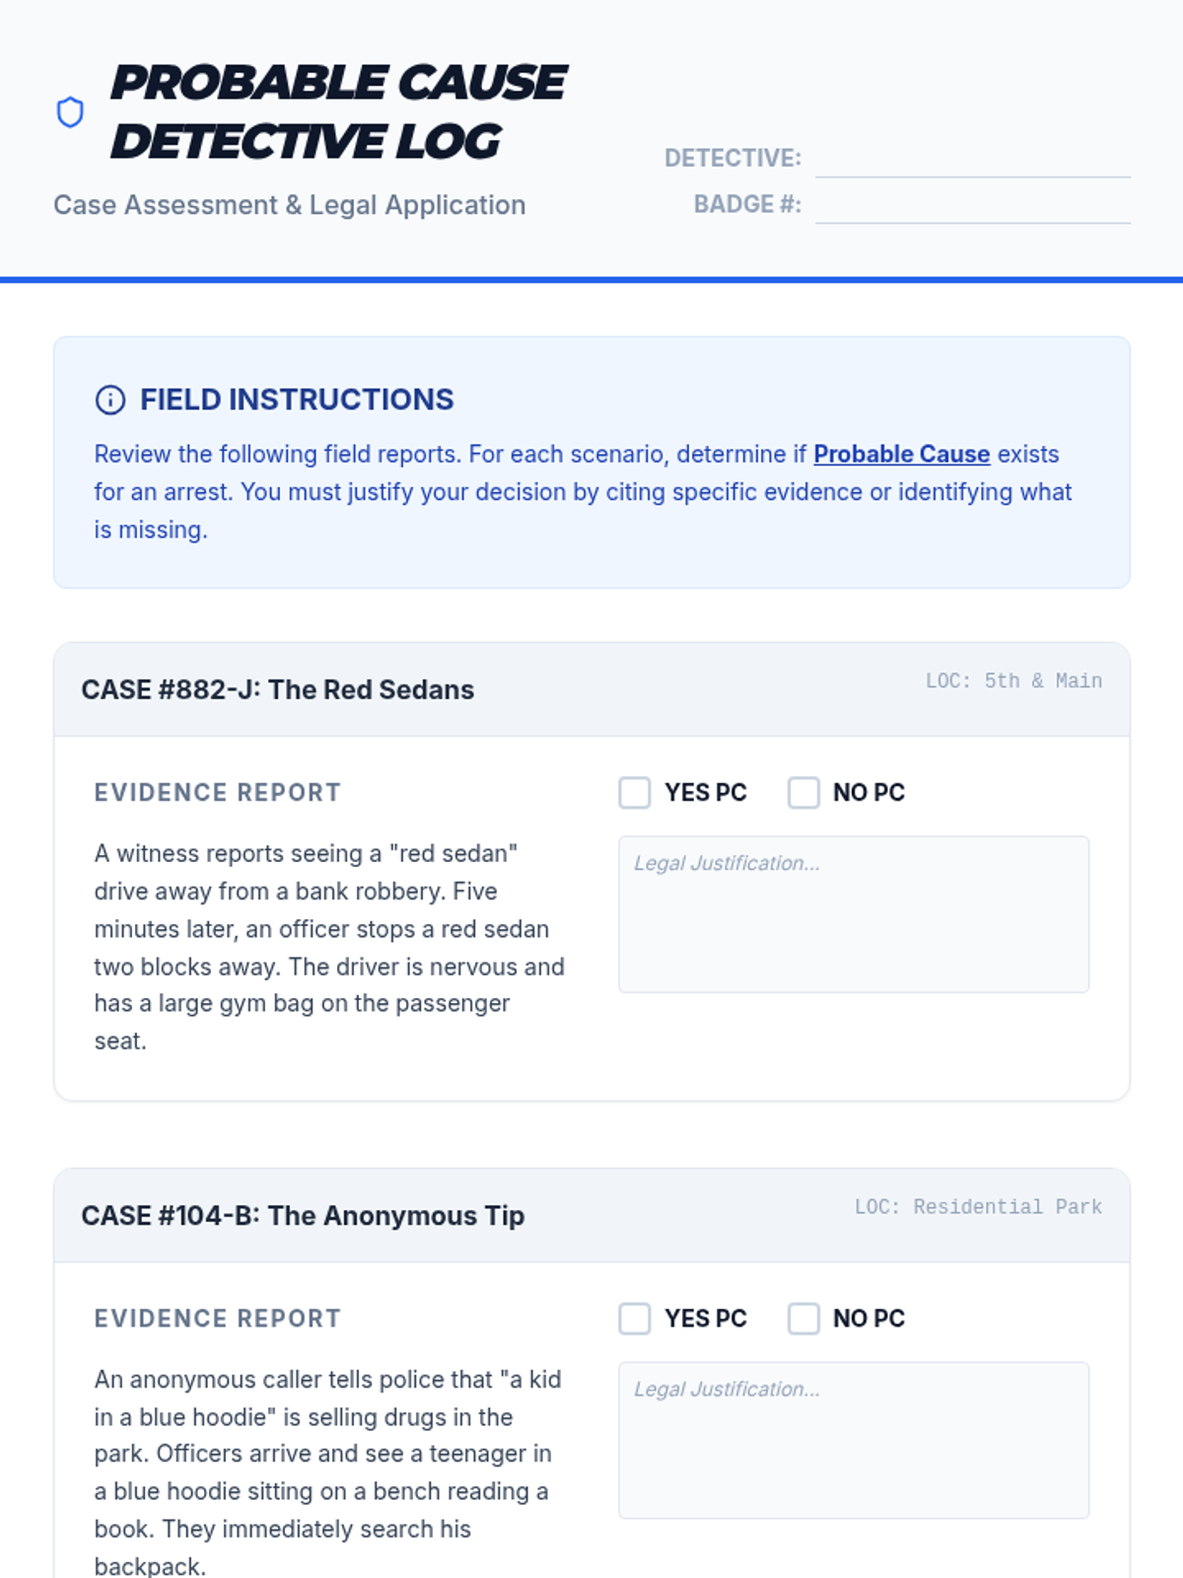
Task: Click the Evidence Report heading in Red Sedans case
Action: pyautogui.click(x=218, y=793)
